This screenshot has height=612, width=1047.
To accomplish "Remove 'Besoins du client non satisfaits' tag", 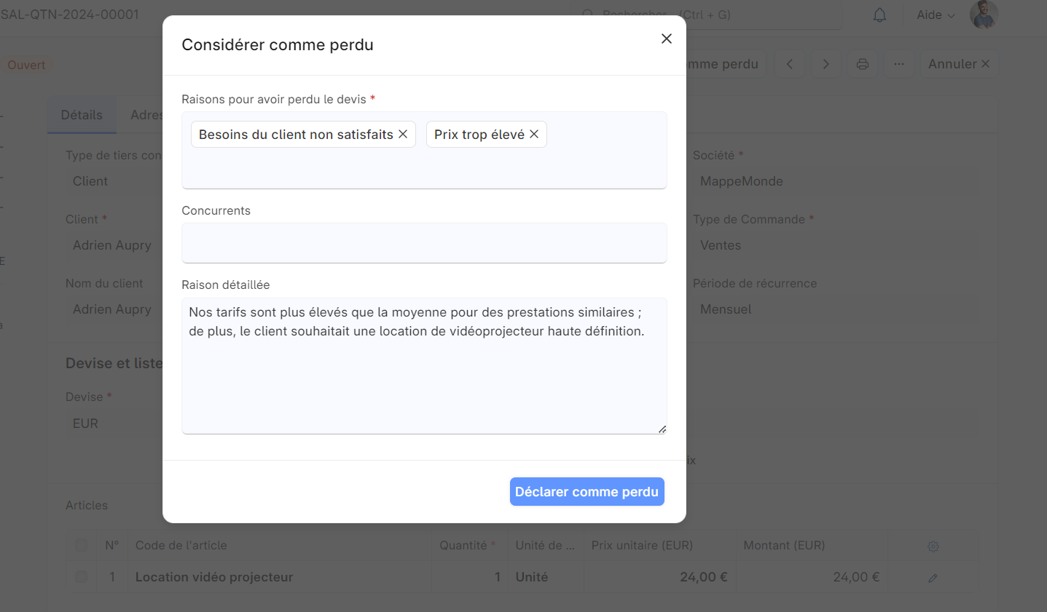I will [403, 135].
